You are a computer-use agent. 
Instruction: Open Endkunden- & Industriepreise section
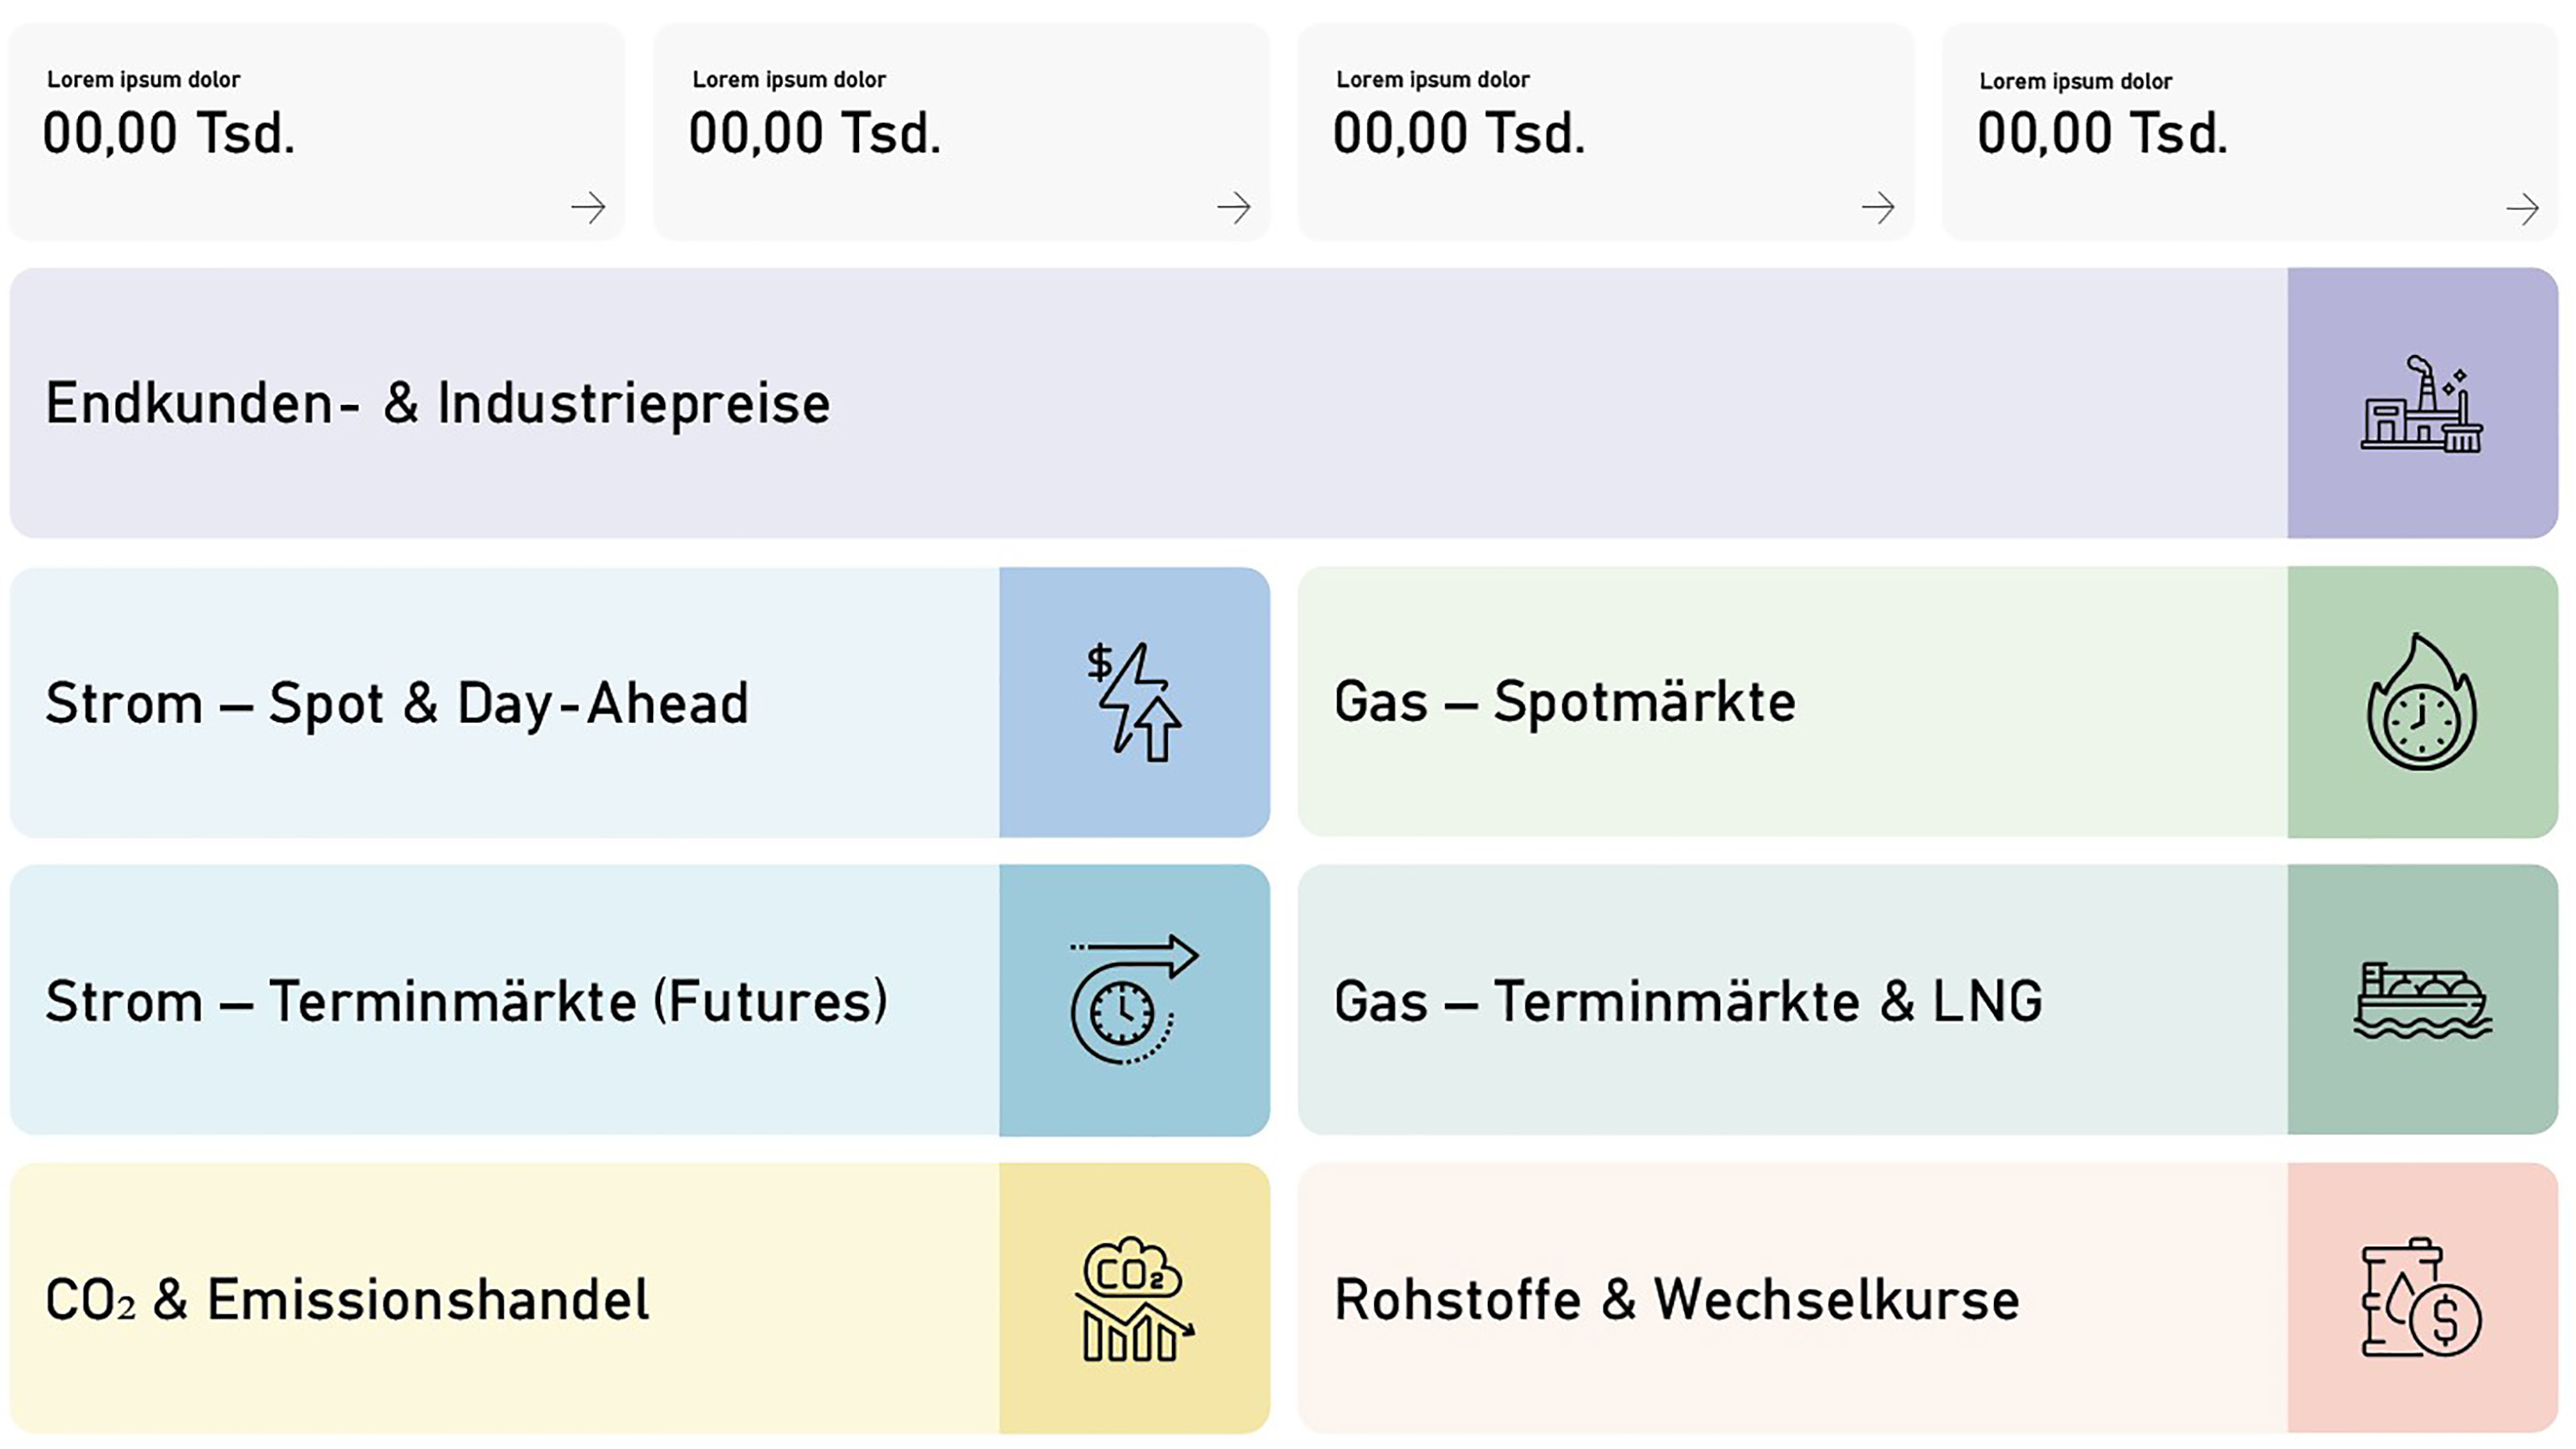(438, 404)
